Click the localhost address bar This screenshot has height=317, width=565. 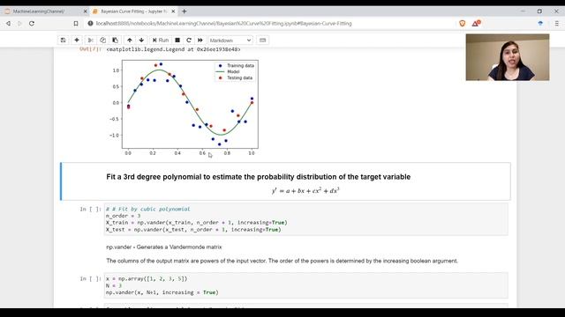pos(223,24)
